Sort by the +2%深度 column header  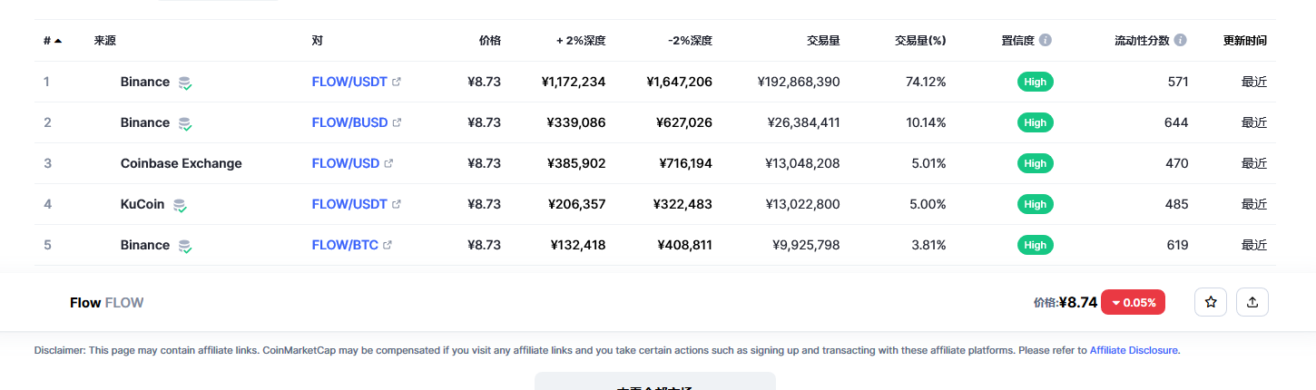pyautogui.click(x=581, y=41)
